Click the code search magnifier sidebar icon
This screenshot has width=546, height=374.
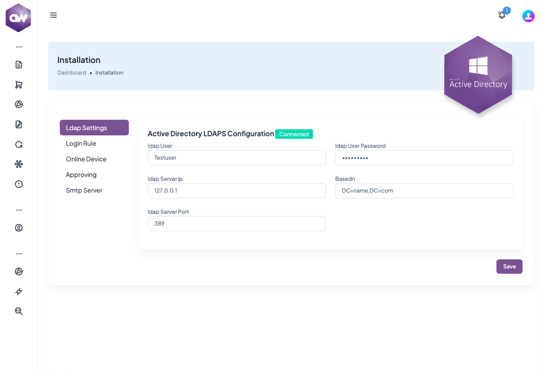point(18,311)
